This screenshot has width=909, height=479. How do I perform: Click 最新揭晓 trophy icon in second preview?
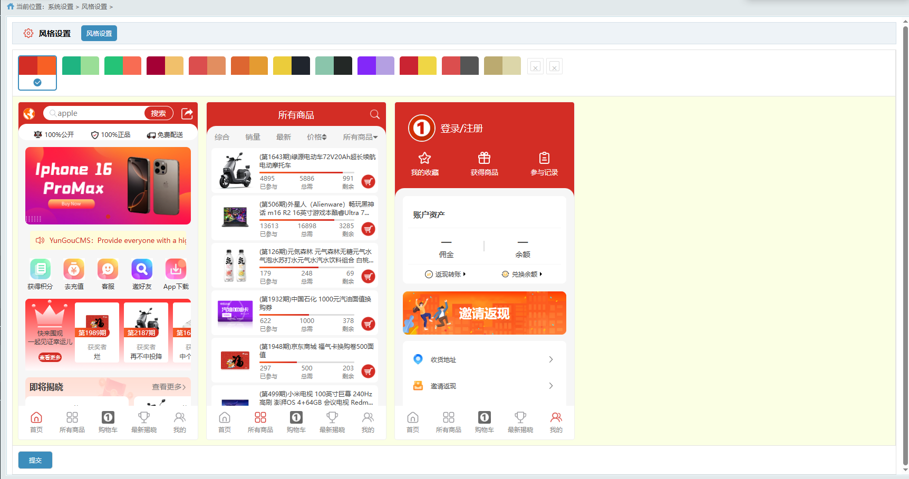(332, 417)
